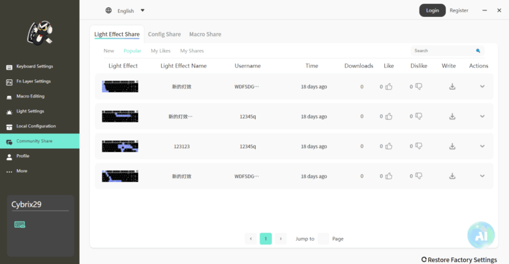Click the Jump to page input field

pos(323,239)
